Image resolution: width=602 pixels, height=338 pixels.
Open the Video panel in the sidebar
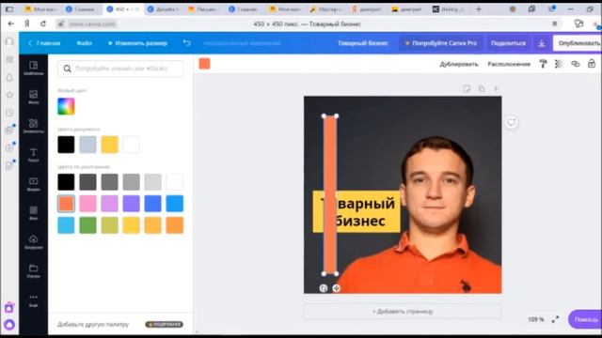click(x=34, y=184)
